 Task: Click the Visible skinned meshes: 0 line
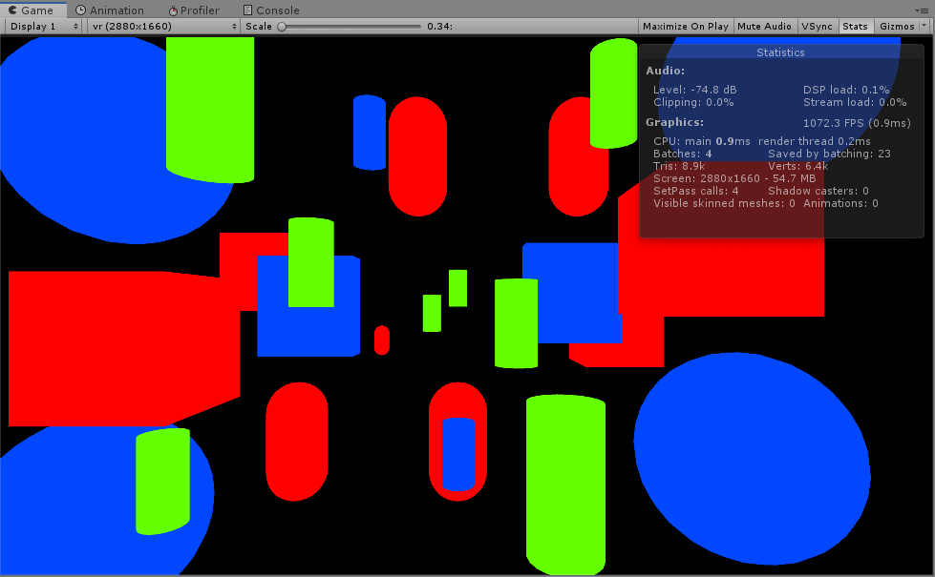pos(724,203)
